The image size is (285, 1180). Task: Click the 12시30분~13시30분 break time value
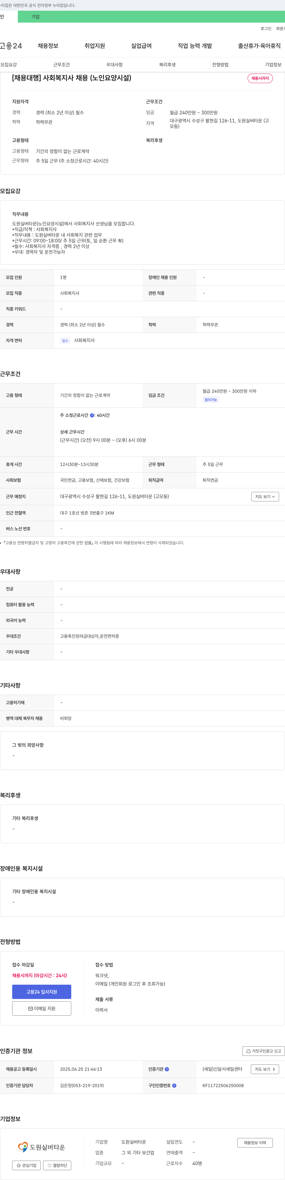79,464
